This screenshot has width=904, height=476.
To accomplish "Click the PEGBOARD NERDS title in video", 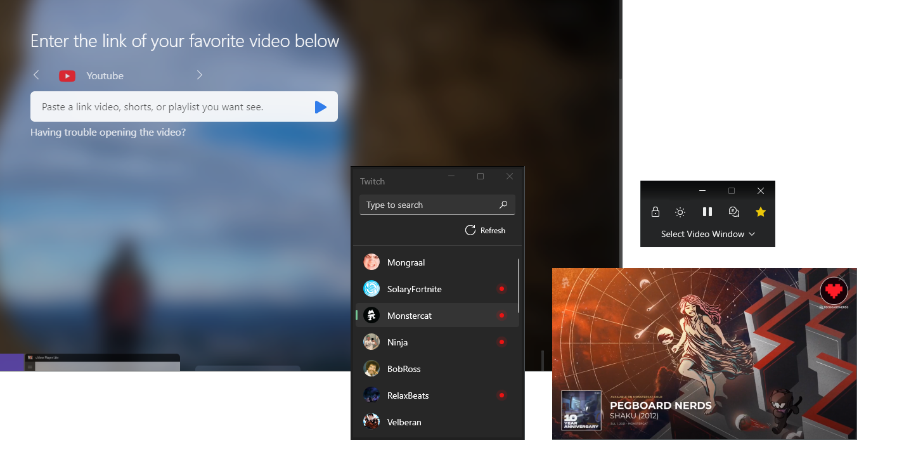I will click(661, 406).
